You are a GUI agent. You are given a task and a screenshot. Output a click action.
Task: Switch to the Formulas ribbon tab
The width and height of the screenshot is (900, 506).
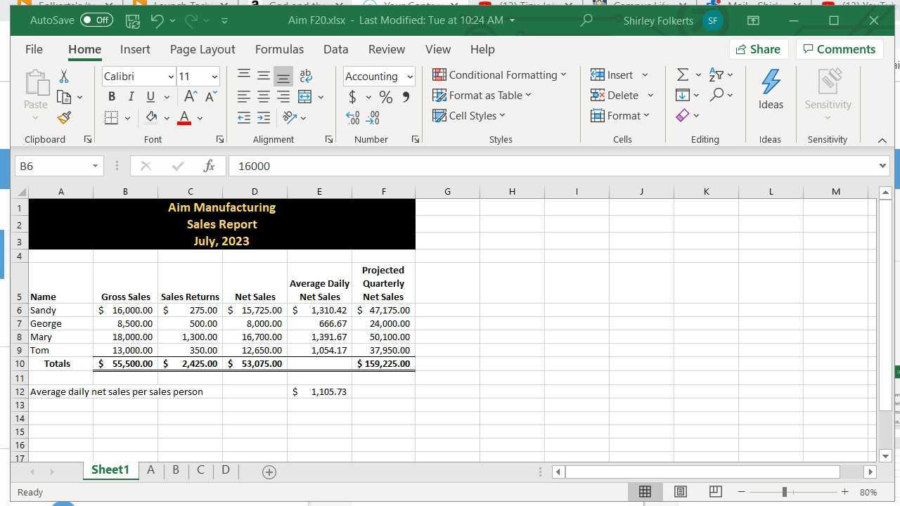tap(279, 49)
